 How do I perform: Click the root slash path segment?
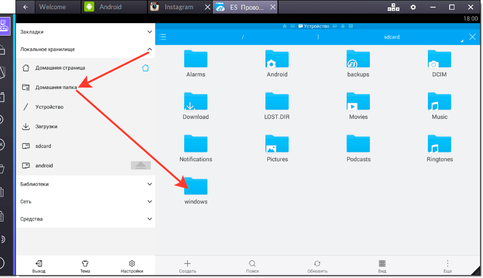243,37
